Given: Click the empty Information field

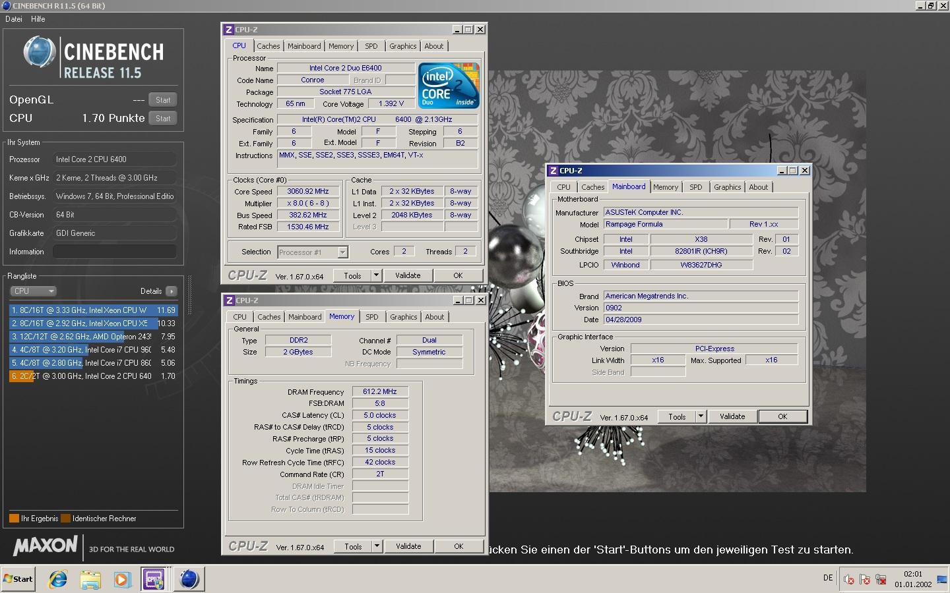Looking at the screenshot, I should (115, 252).
